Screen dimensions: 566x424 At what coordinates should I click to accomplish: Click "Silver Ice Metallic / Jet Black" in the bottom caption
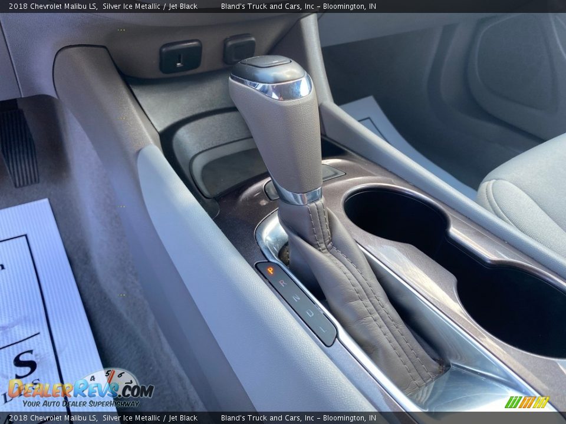pos(150,418)
